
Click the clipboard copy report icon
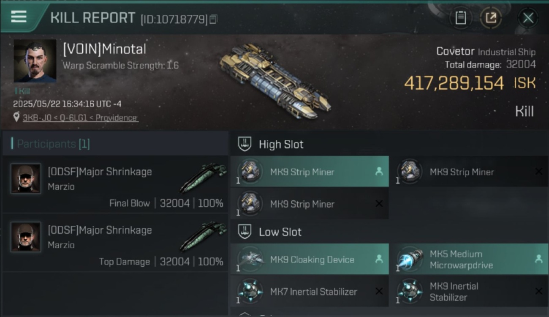pos(461,18)
